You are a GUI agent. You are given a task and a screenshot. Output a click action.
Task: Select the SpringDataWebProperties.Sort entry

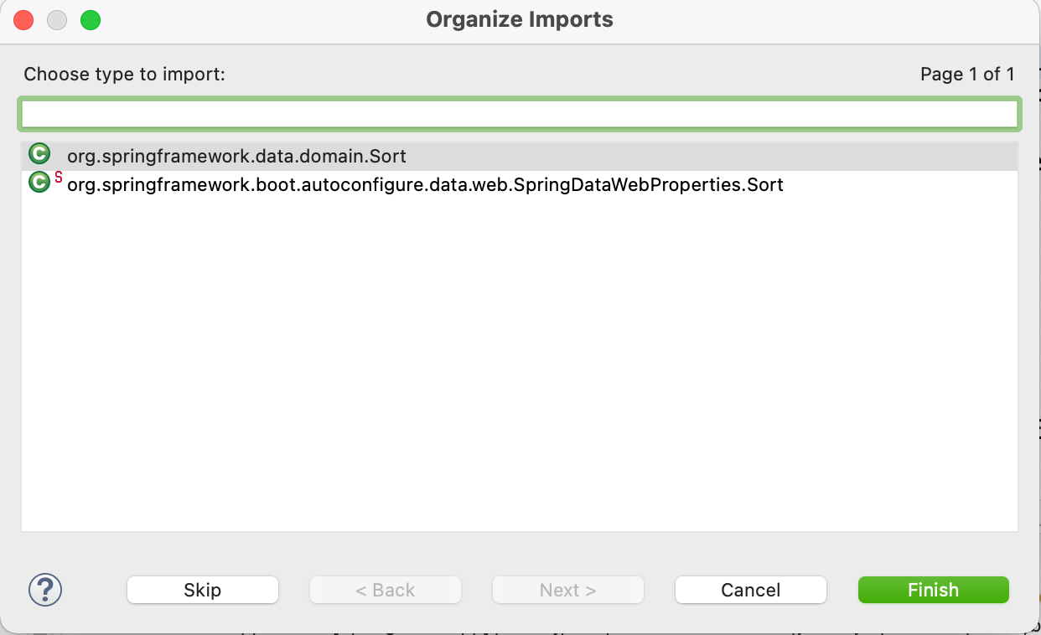click(x=519, y=184)
